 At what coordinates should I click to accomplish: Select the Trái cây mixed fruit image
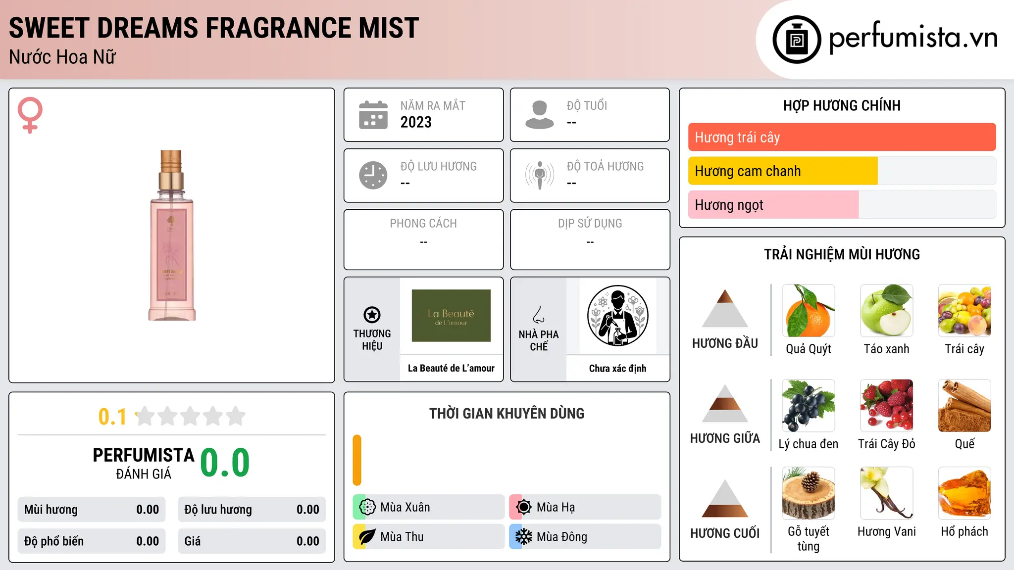964,311
